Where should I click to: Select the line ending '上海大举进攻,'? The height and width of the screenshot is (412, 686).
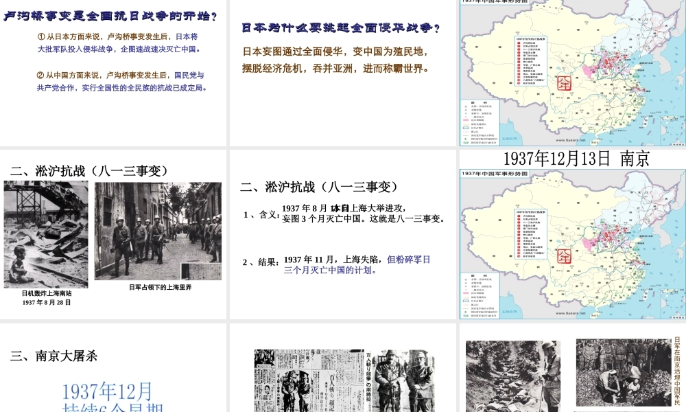344,209
